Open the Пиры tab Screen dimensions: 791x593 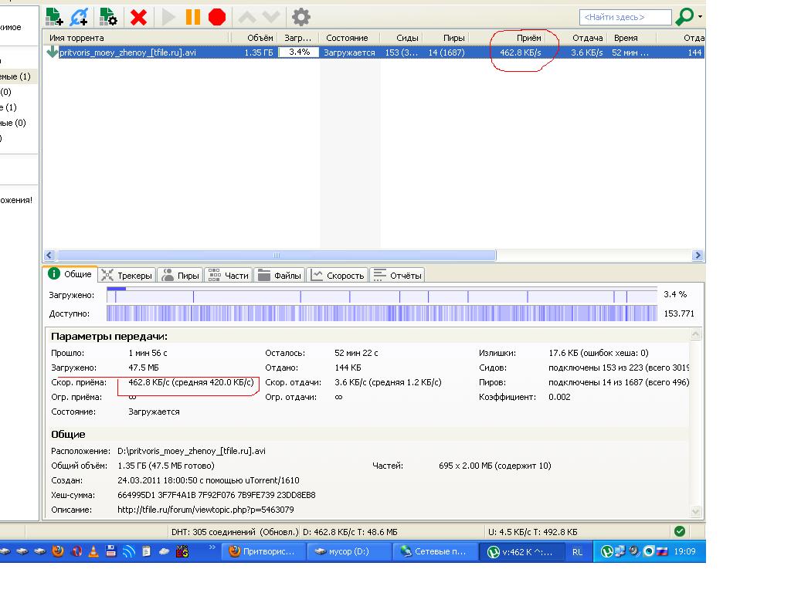pos(181,275)
